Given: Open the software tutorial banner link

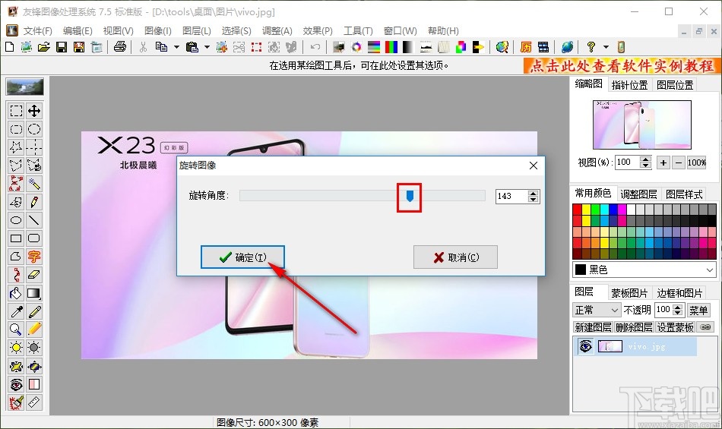Looking at the screenshot, I should click(622, 66).
